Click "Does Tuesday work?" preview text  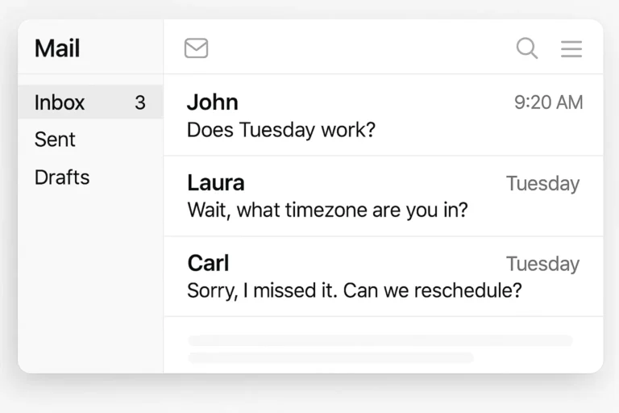tap(281, 130)
